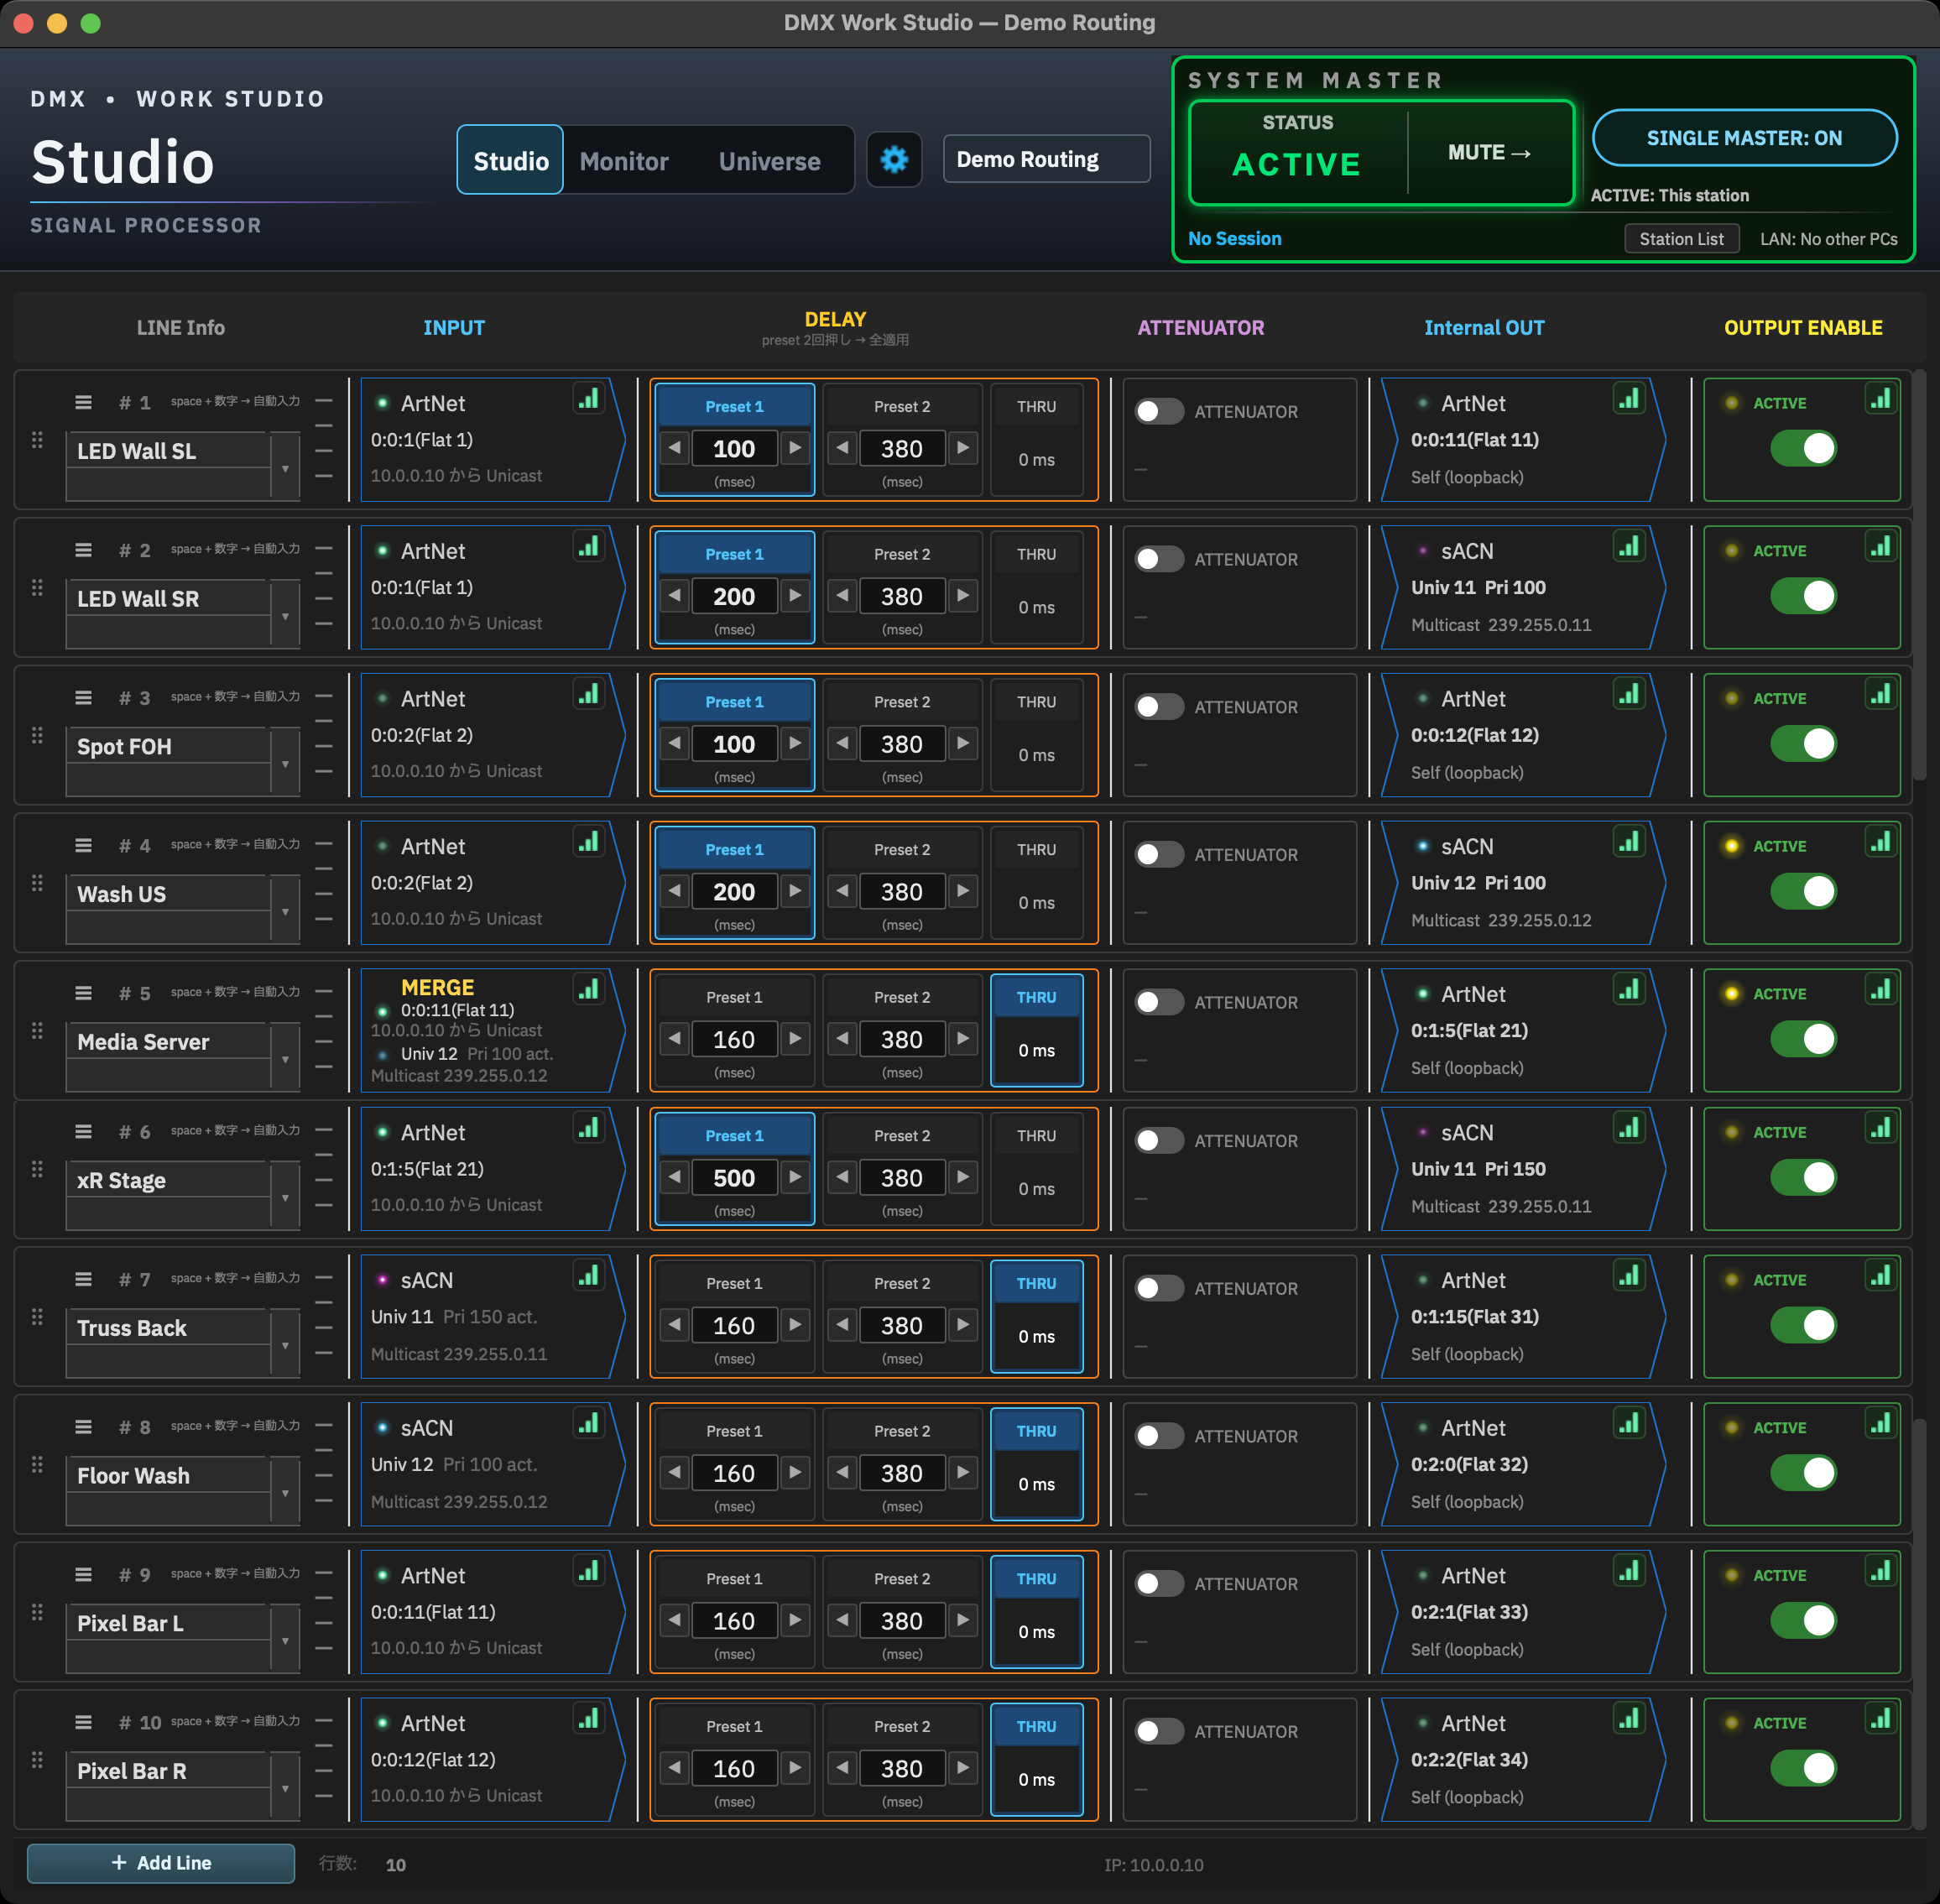Decrease Preset 1 delay for Pixel Bar R
Viewport: 1940px width, 1904px height.
[675, 1768]
